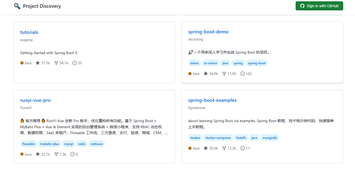Screen dimensions: 355x169
Task: Select the java tag in spring-boot-examples card
Action: (254, 138)
